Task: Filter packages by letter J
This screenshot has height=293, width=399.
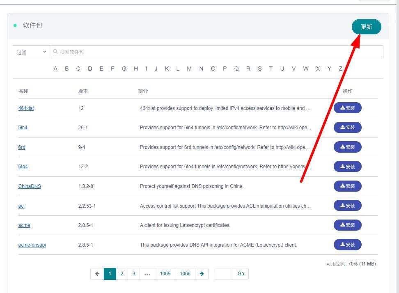Action: click(x=156, y=69)
